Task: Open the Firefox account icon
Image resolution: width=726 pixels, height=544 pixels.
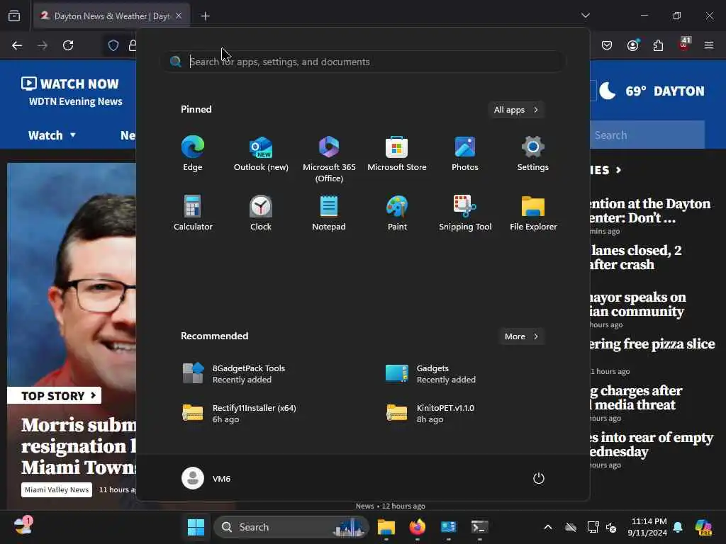Action: click(x=632, y=45)
